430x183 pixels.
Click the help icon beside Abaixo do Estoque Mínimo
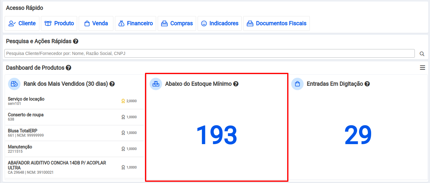point(236,84)
